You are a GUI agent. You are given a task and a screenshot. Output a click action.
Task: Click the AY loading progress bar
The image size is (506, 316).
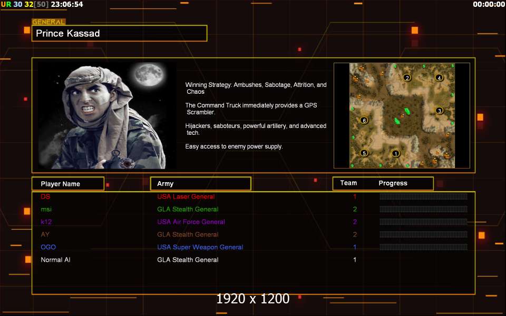(423, 234)
